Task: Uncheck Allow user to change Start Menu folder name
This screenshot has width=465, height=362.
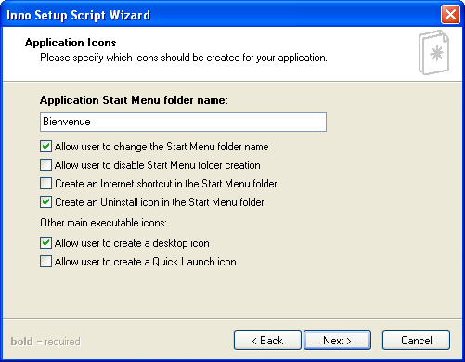Action: (x=45, y=147)
